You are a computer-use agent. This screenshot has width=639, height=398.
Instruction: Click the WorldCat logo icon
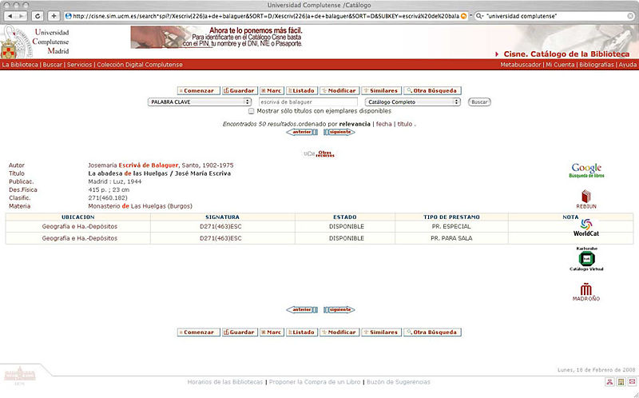(x=586, y=227)
